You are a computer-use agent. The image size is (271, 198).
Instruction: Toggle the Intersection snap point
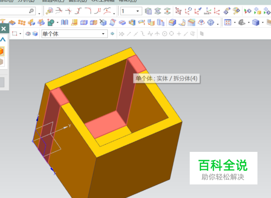157,34
